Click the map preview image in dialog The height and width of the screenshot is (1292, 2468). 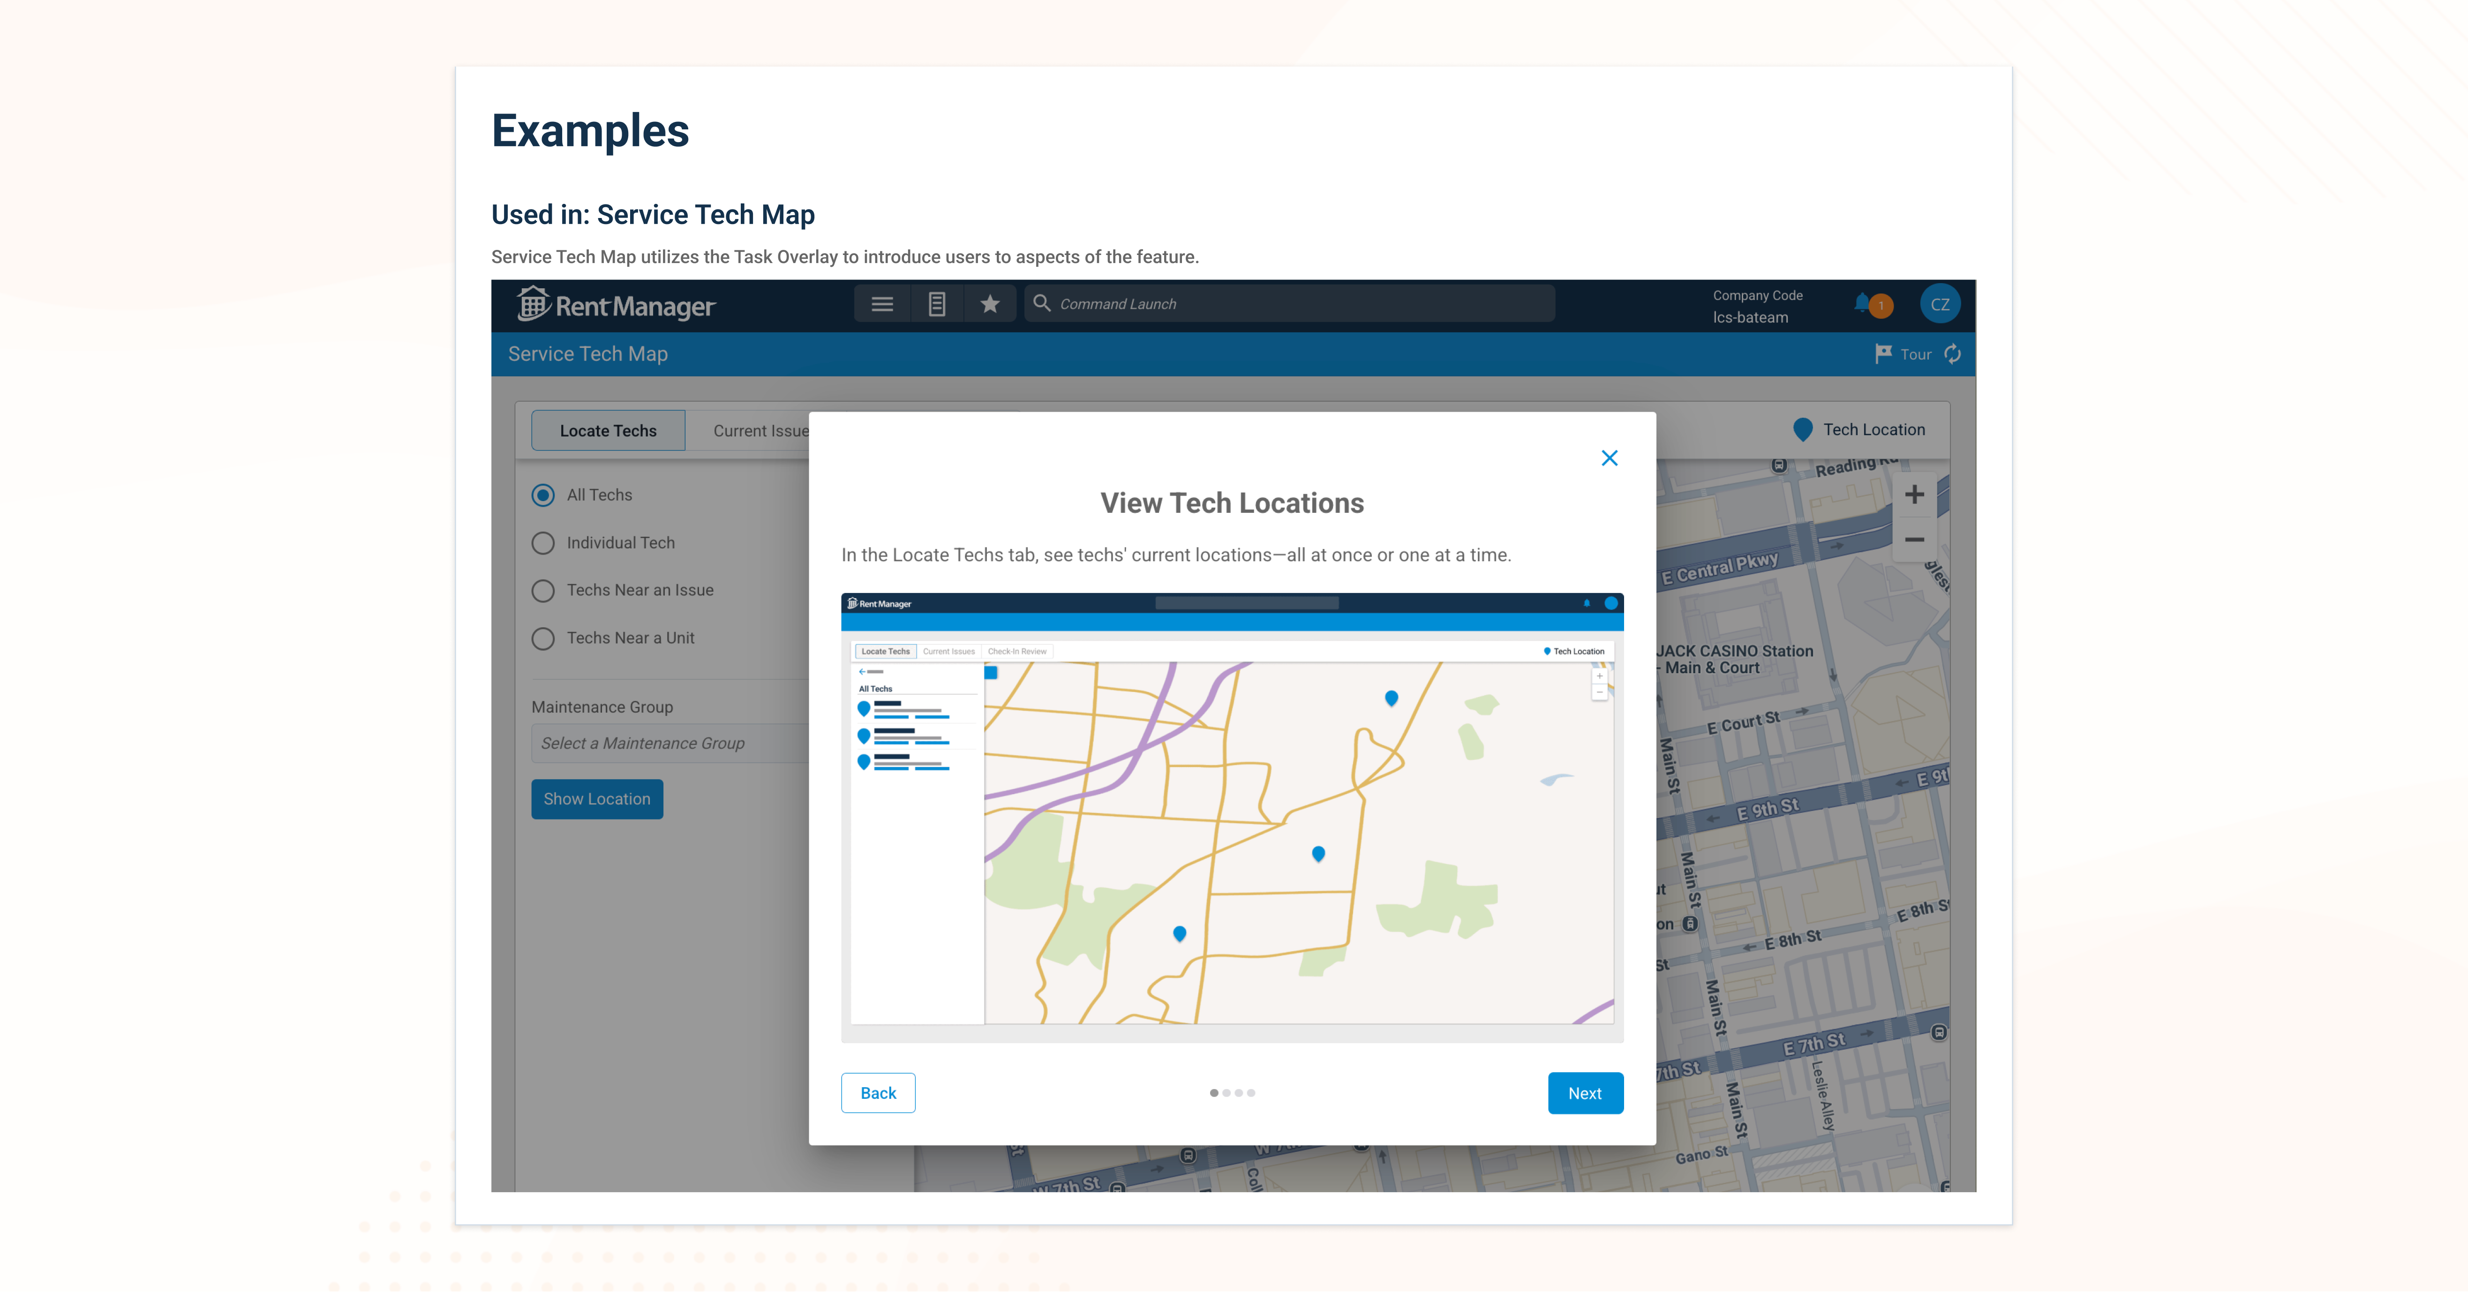1232,817
